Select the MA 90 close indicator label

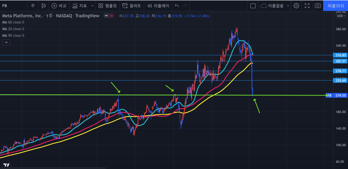pyautogui.click(x=13, y=36)
